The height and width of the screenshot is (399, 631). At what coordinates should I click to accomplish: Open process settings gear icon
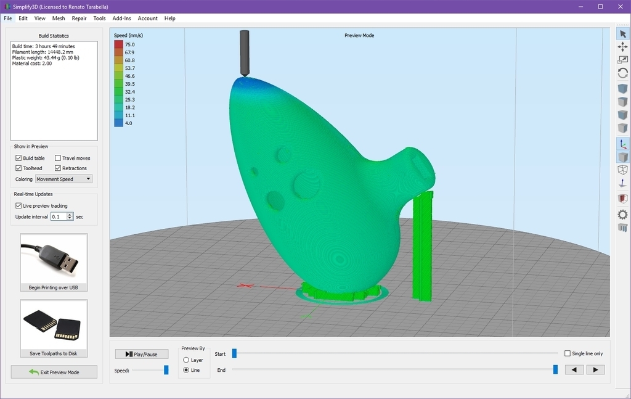click(622, 215)
